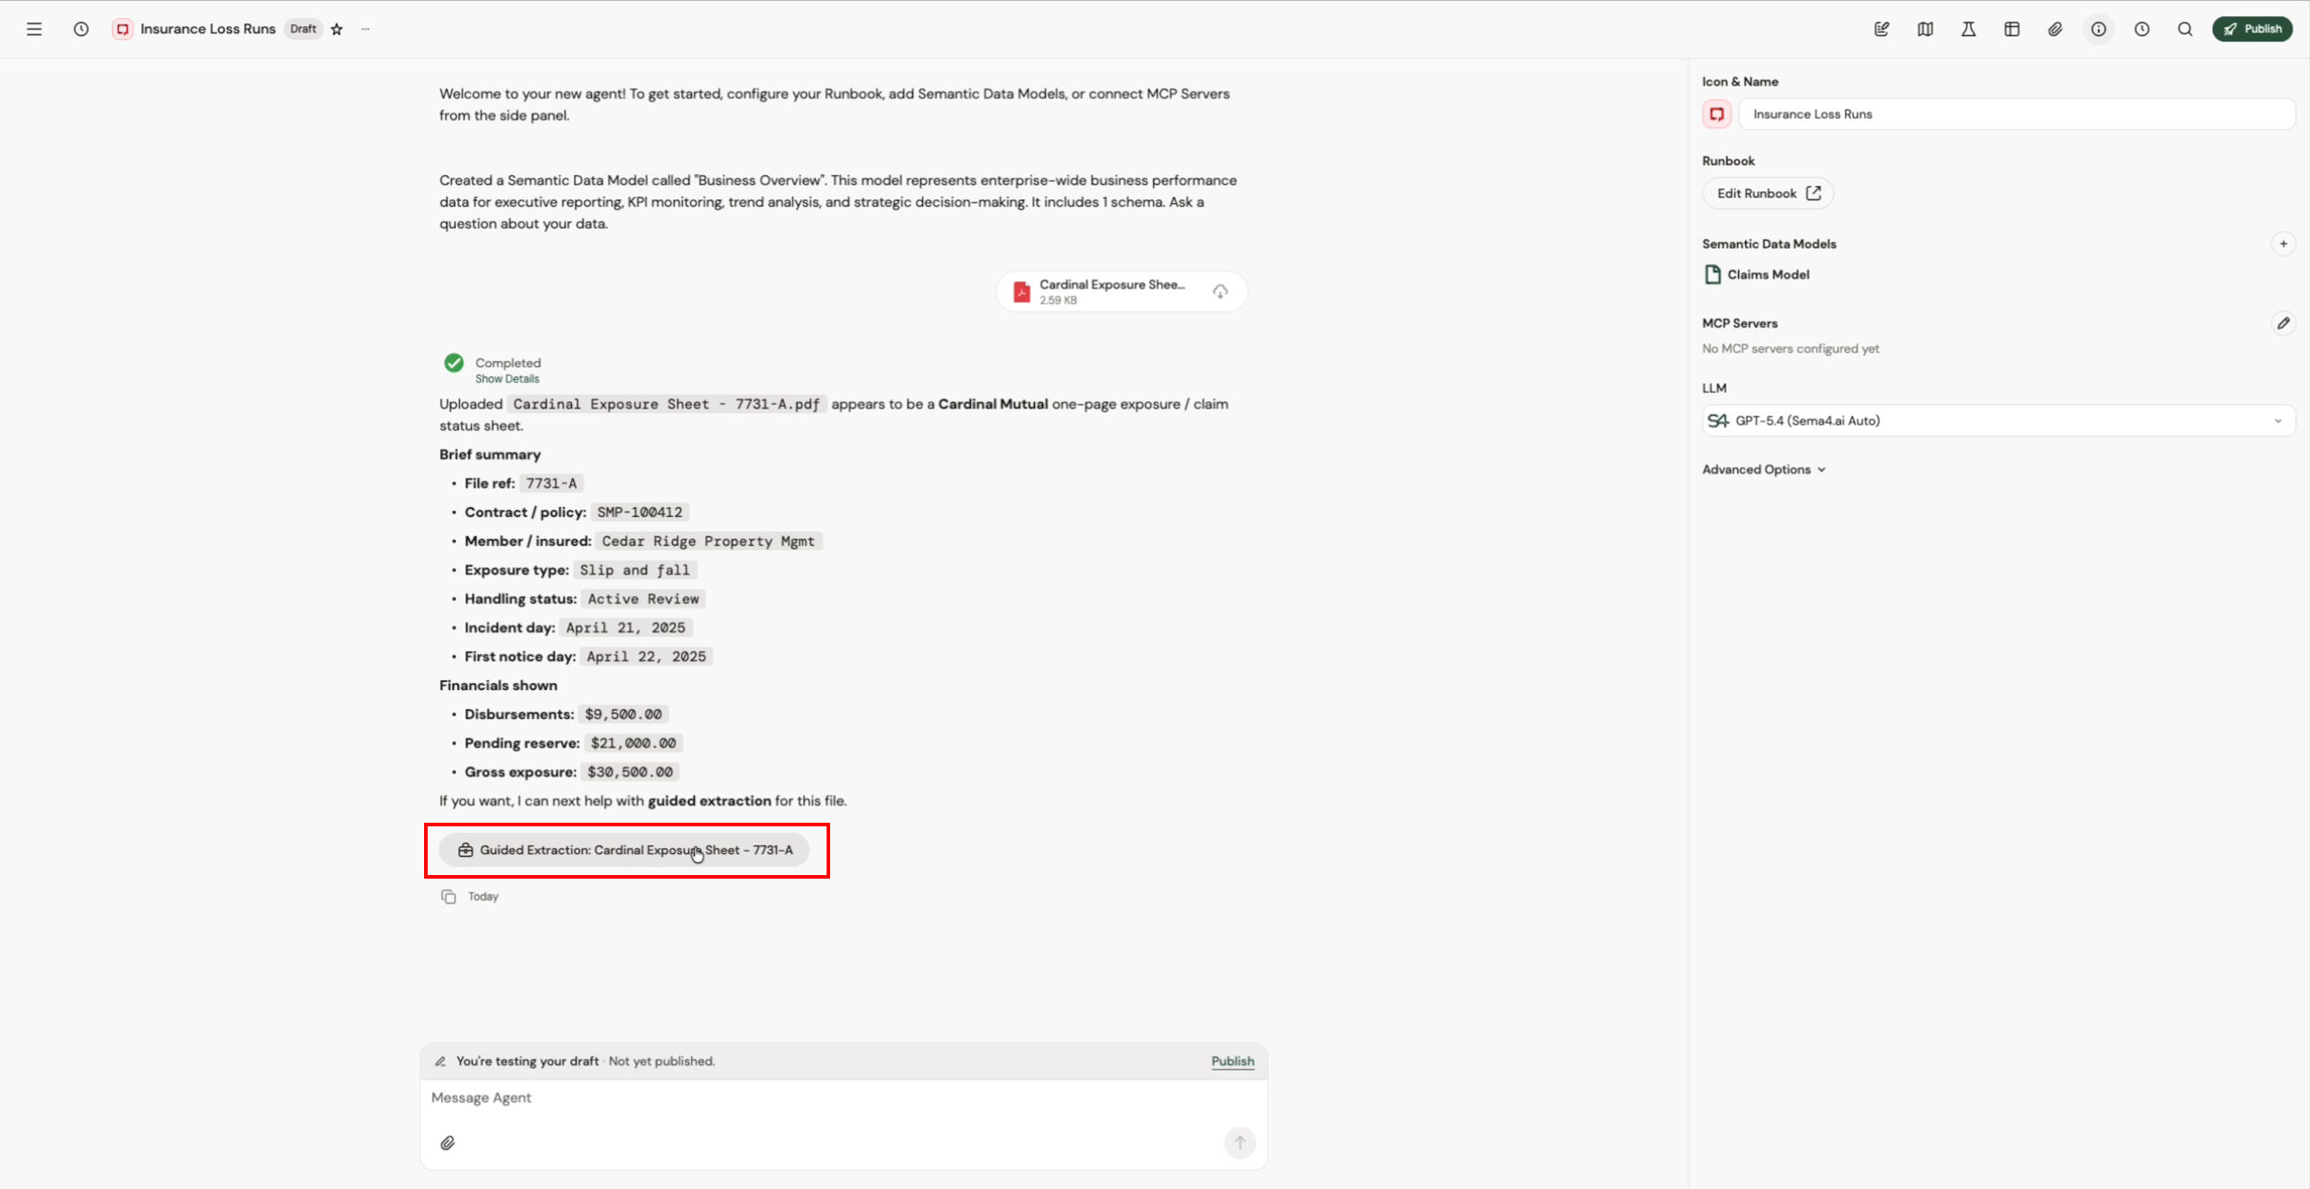Click the Publish link in the draft banner
Screen dimensions: 2310x1189
[1233, 1061]
